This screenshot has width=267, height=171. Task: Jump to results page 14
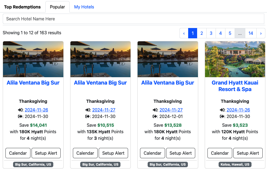coord(251,33)
